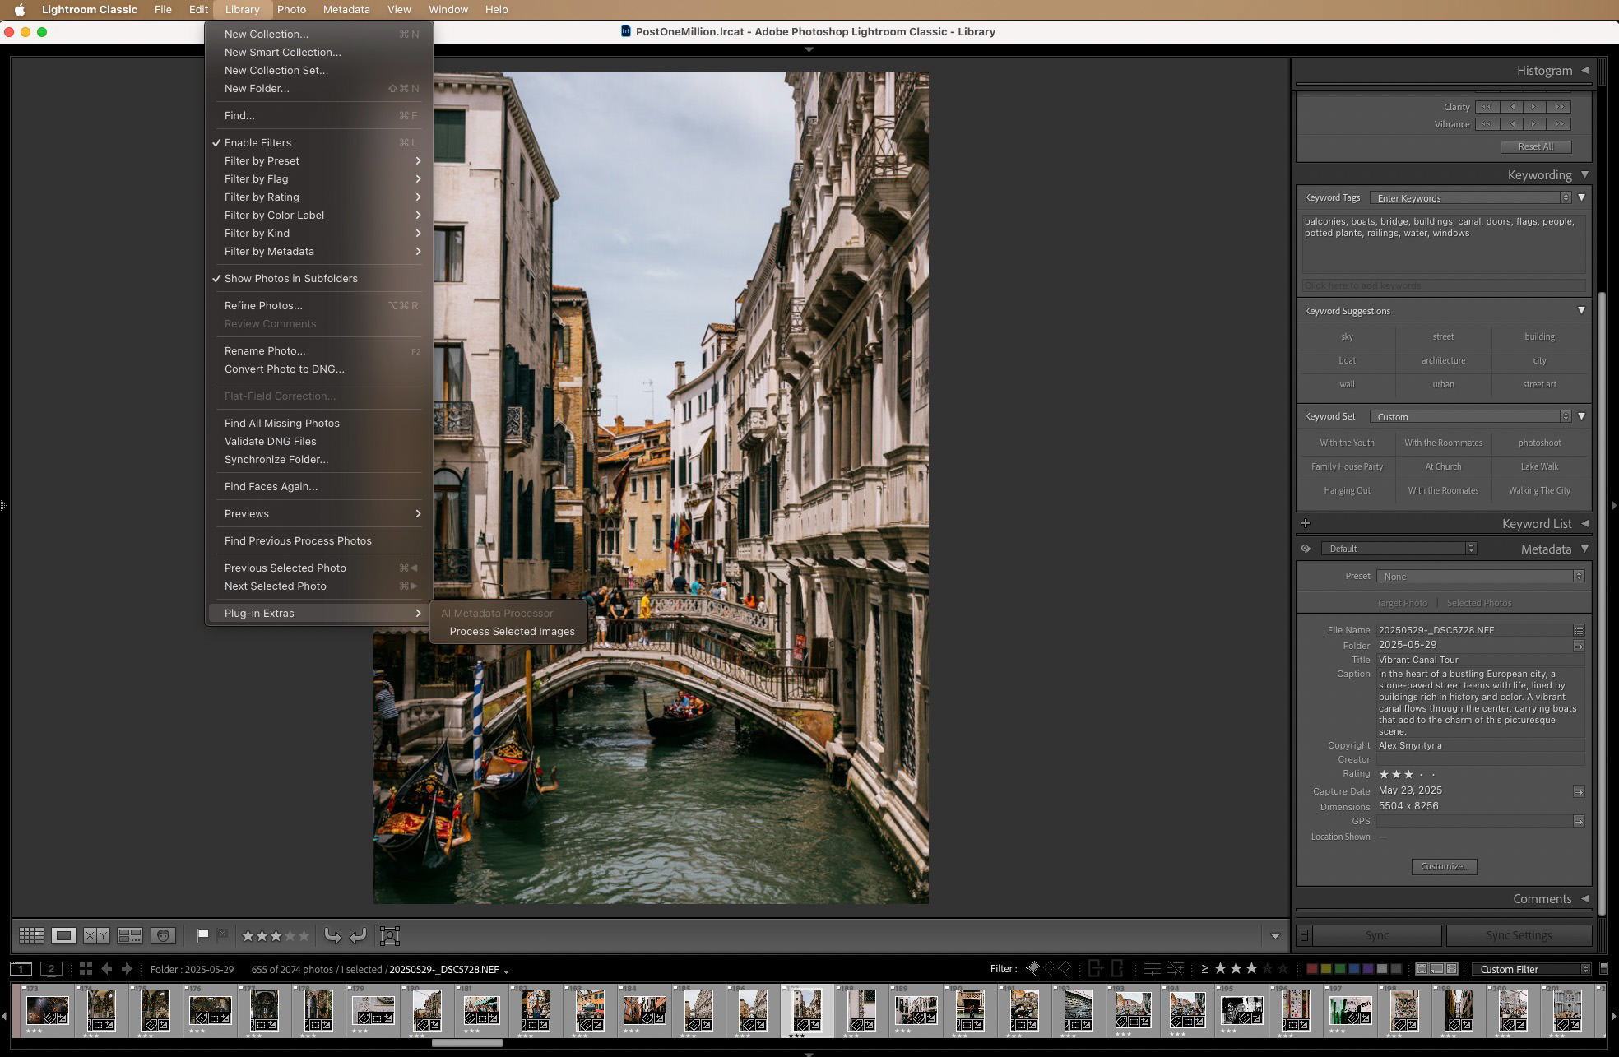This screenshot has width=1619, height=1057.
Task: Open Survey view
Action: 130,935
